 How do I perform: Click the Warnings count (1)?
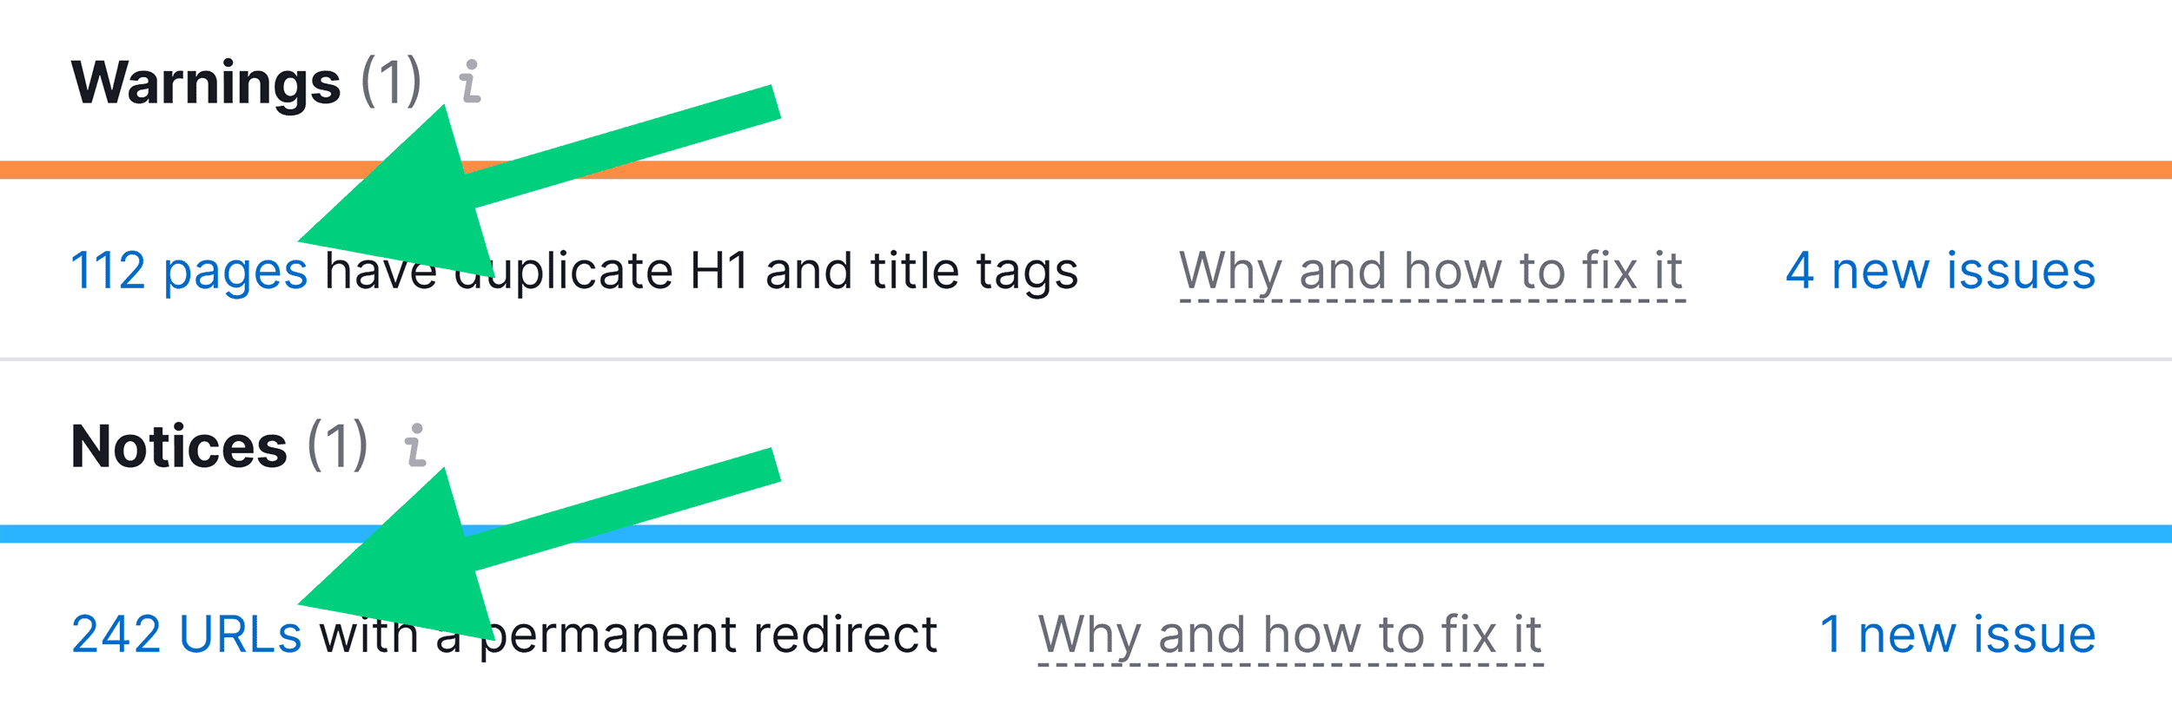pyautogui.click(x=391, y=82)
